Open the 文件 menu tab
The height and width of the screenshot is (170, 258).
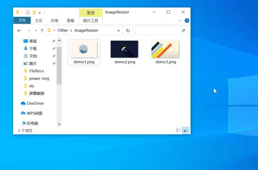22,20
